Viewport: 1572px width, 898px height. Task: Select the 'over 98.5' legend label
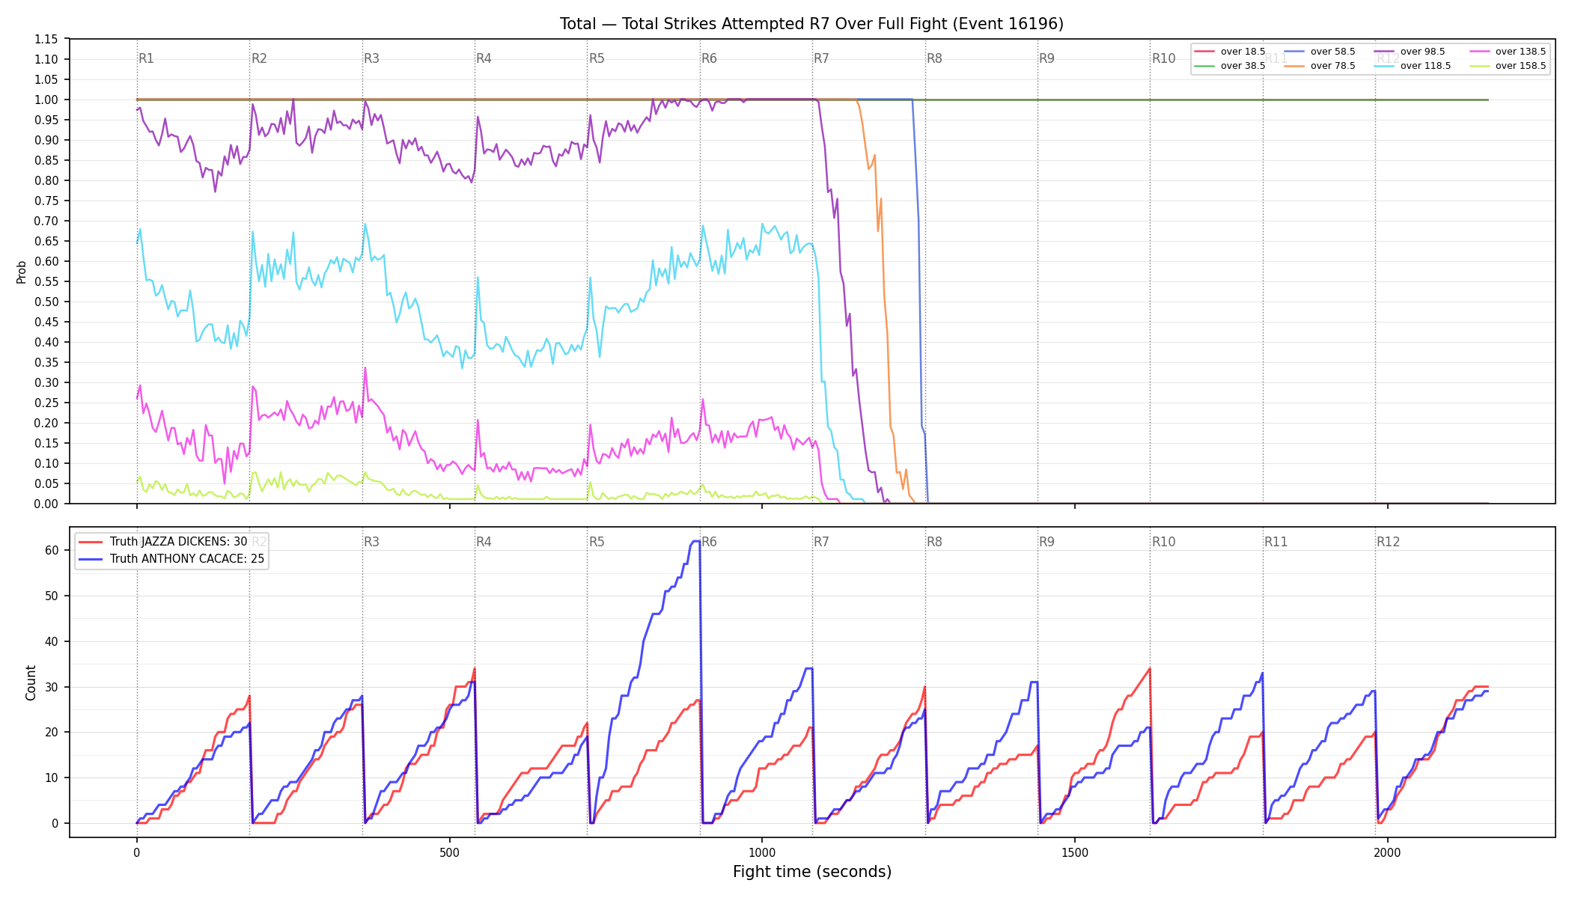[x=1422, y=52]
